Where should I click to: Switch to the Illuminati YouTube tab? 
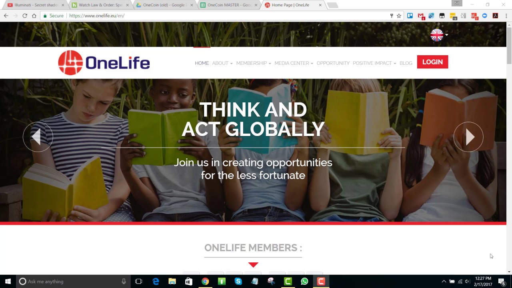pyautogui.click(x=36, y=5)
